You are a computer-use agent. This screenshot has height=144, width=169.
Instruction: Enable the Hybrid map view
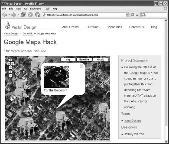pos(100,59)
